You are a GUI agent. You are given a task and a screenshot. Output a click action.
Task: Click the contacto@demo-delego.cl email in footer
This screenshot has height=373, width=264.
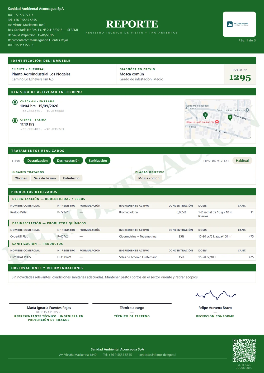click(157, 355)
